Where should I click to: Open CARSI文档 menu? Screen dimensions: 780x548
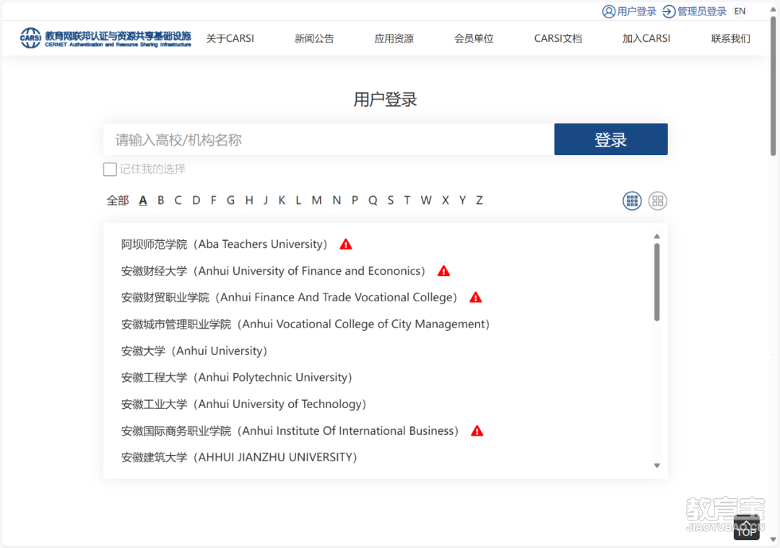click(558, 38)
